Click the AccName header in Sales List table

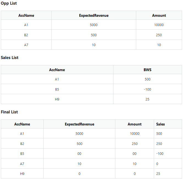coord(57,70)
